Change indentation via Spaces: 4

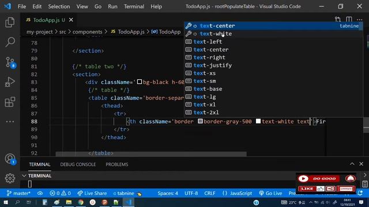tap(168, 193)
